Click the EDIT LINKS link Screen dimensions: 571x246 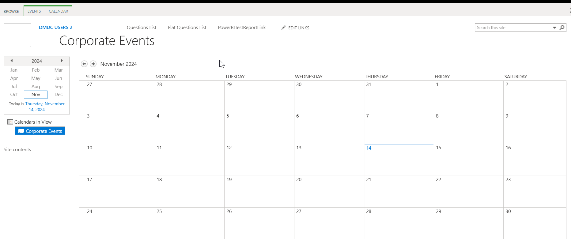(x=299, y=28)
